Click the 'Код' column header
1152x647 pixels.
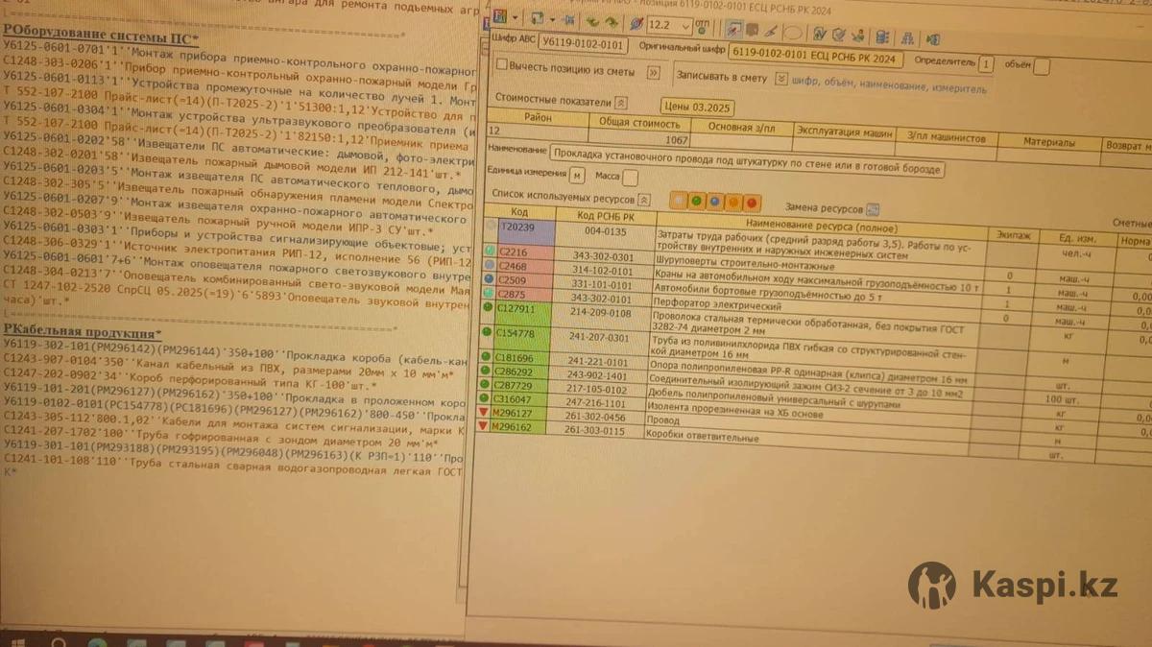tap(518, 212)
